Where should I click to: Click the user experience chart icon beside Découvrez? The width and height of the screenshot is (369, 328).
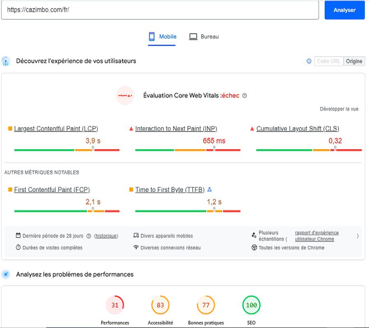(6, 61)
